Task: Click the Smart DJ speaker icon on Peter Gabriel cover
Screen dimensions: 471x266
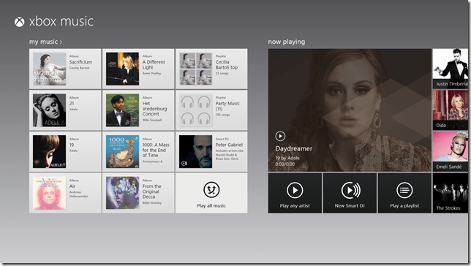Action: 184,163
